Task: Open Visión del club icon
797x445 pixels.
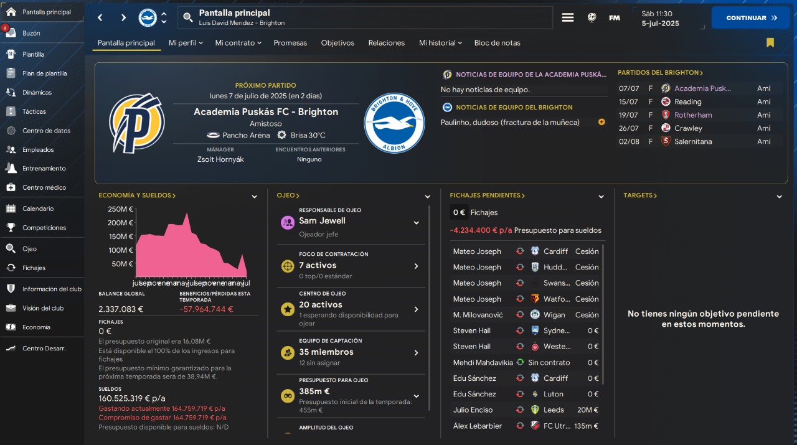Action: [x=11, y=308]
